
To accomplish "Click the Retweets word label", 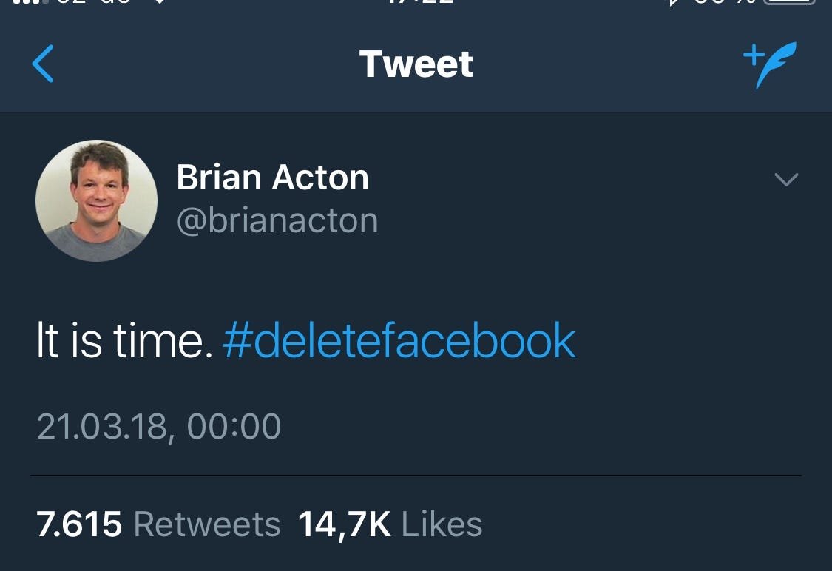I will click(207, 524).
